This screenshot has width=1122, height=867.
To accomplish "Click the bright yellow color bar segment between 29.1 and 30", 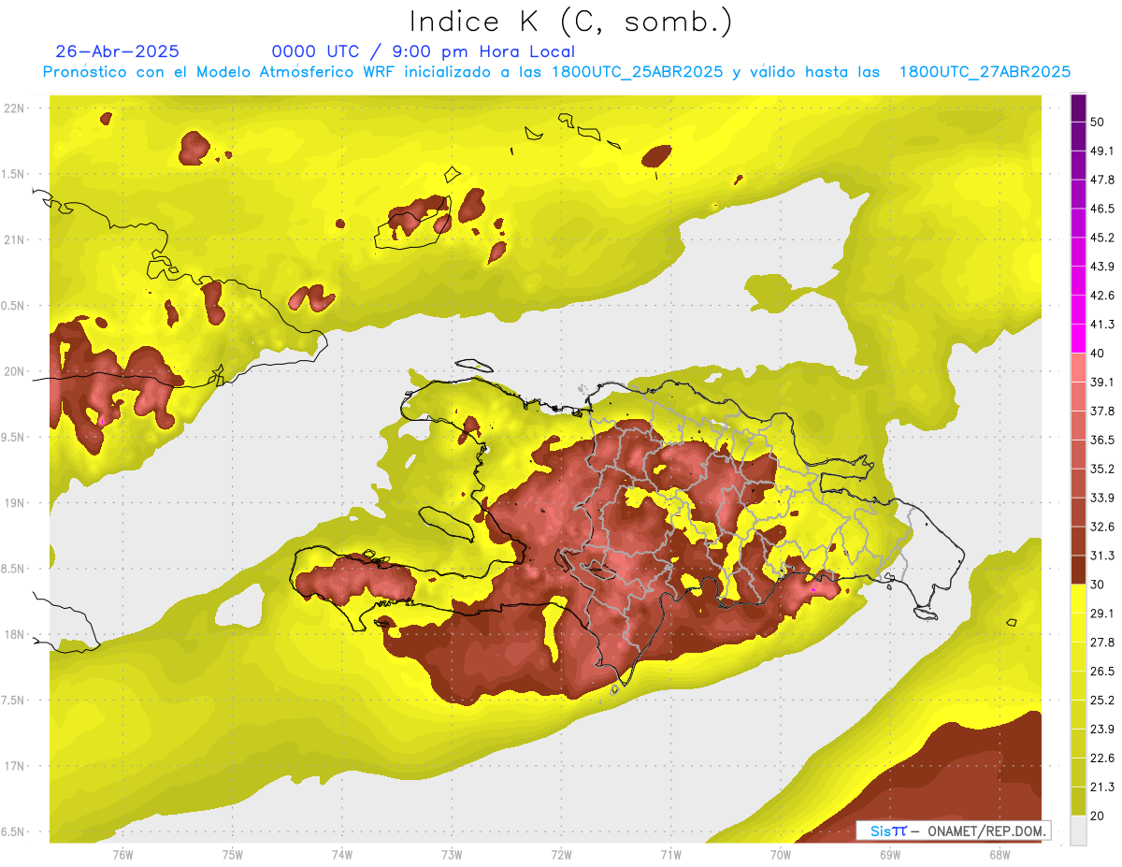I will pyautogui.click(x=1078, y=599).
